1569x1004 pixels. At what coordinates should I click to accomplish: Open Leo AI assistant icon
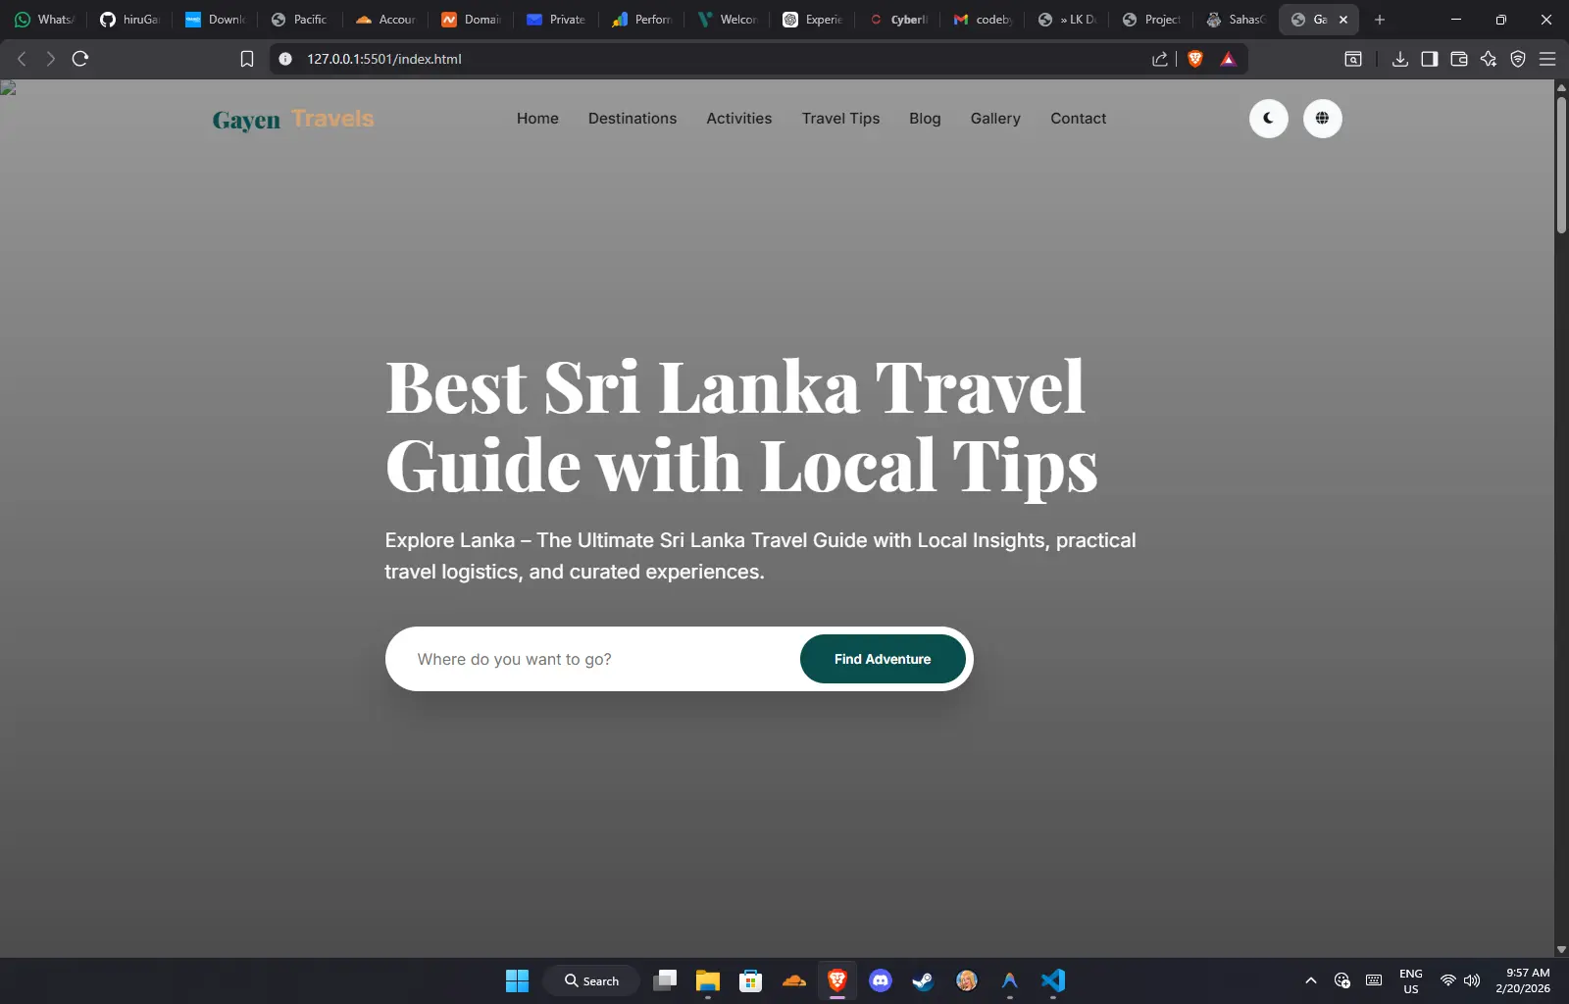click(x=1488, y=59)
